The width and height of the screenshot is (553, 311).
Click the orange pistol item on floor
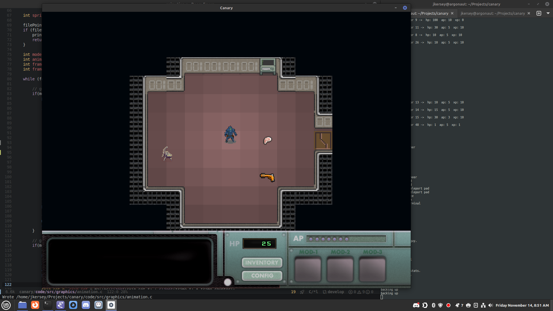click(x=267, y=177)
